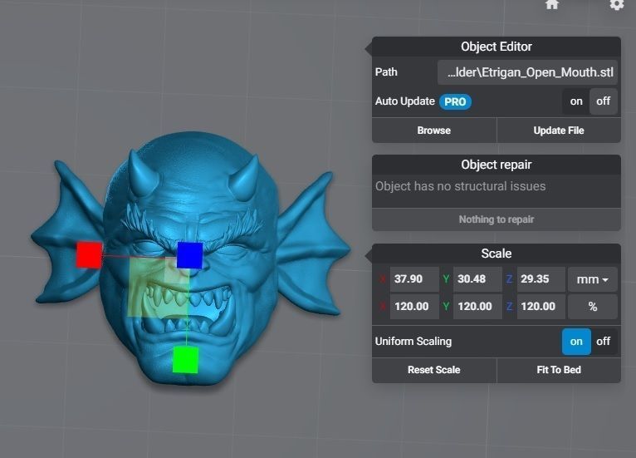This screenshot has width=636, height=458.
Task: Click Reset Scale
Action: coord(434,370)
